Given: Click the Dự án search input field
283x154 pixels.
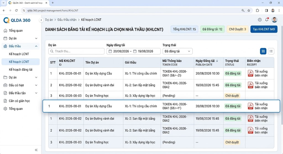Looking at the screenshot, I should (x=76, y=51).
